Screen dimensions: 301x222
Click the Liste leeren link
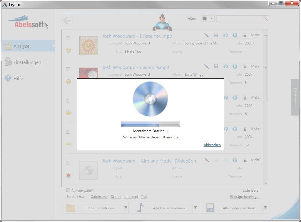tap(251, 190)
